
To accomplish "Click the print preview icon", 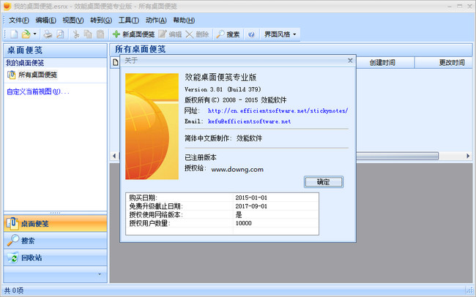I will pos(60,34).
